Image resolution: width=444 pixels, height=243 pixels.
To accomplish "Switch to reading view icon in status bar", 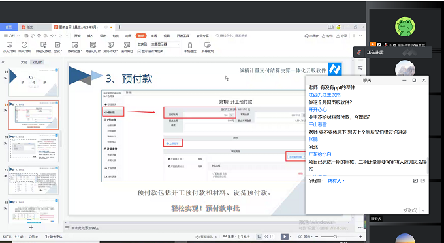I will (x=272, y=236).
